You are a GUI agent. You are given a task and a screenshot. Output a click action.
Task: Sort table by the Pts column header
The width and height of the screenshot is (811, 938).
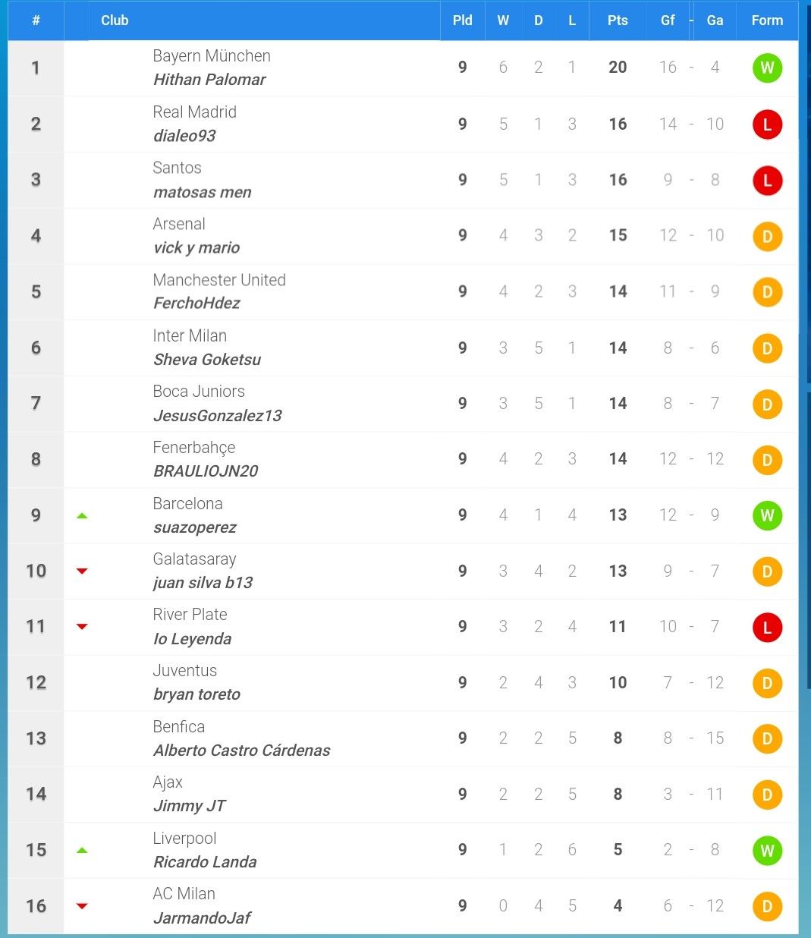click(618, 20)
